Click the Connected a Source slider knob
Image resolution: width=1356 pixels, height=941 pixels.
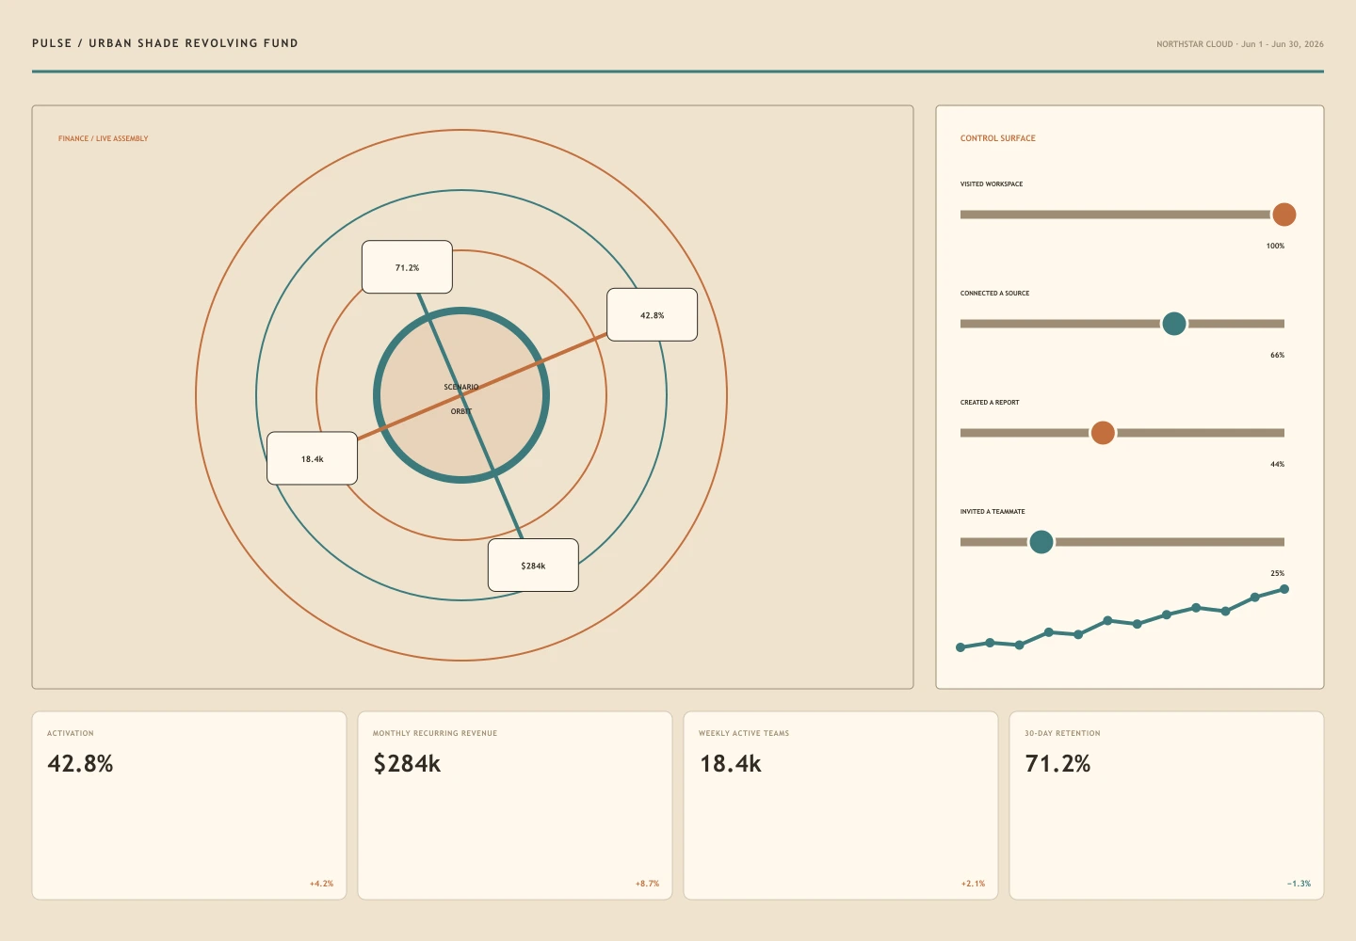pyautogui.click(x=1174, y=324)
